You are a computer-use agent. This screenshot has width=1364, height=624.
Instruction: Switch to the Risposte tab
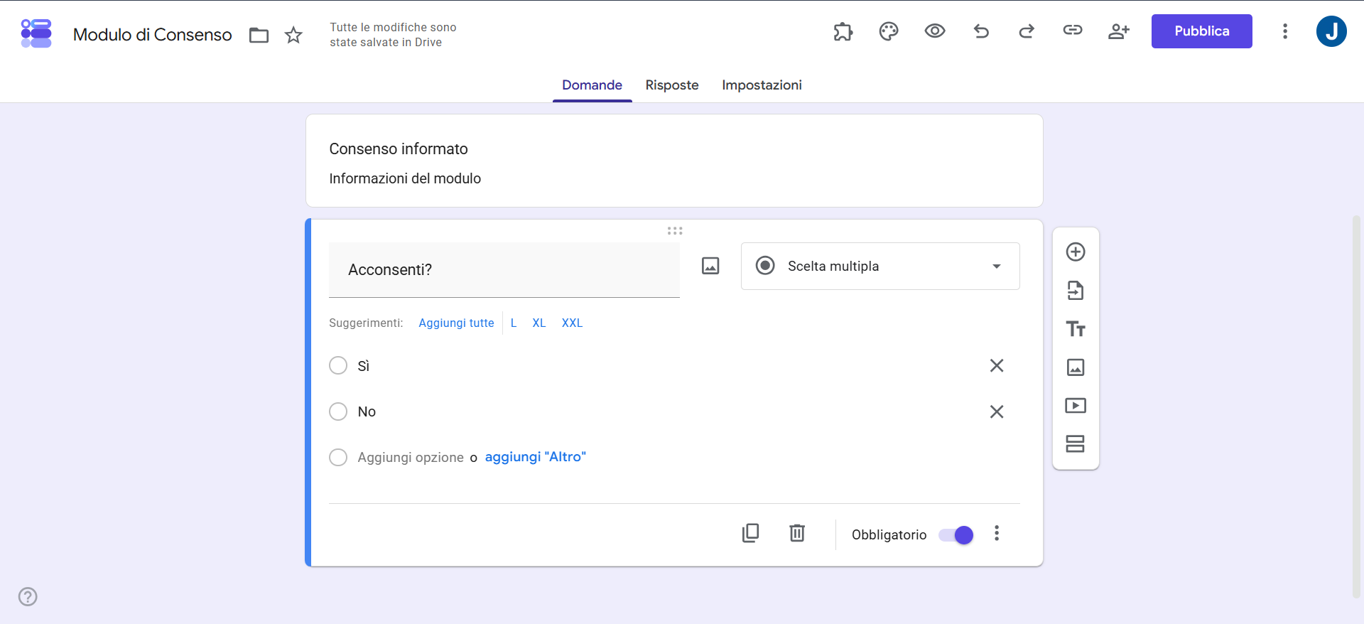point(672,85)
